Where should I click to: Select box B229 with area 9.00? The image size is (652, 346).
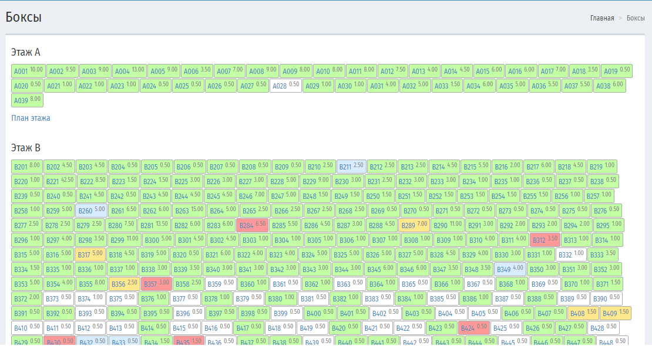tap(315, 181)
